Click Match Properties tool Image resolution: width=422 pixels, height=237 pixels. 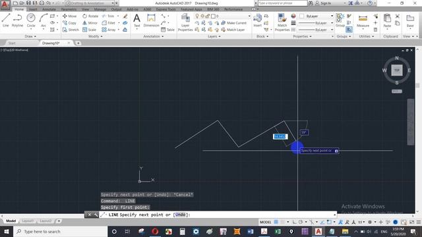282,22
